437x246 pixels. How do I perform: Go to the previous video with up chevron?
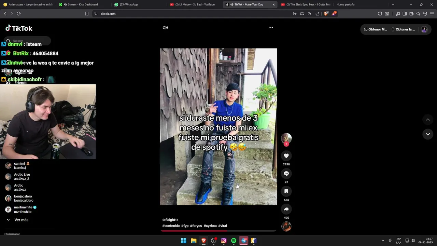tap(428, 120)
